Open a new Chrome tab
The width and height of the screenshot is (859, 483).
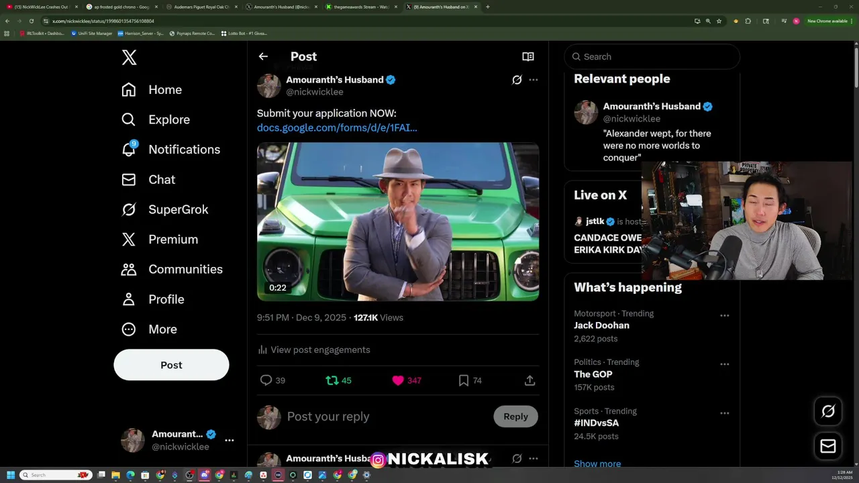click(x=487, y=7)
